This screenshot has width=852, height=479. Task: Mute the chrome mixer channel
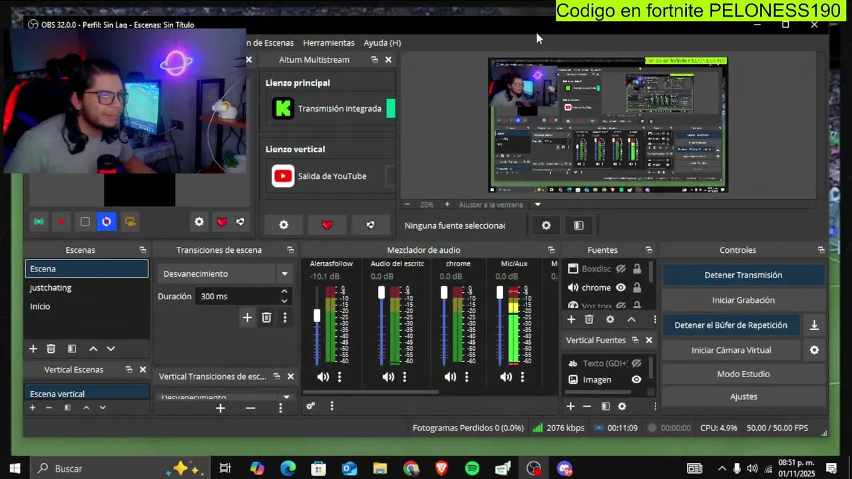(x=451, y=377)
